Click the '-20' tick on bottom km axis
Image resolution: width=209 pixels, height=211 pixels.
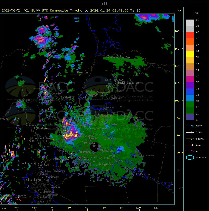(x=34, y=208)
